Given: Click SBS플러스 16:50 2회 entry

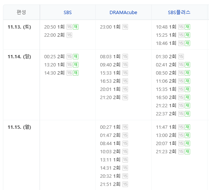Looking at the screenshot, I should pos(173,97).
